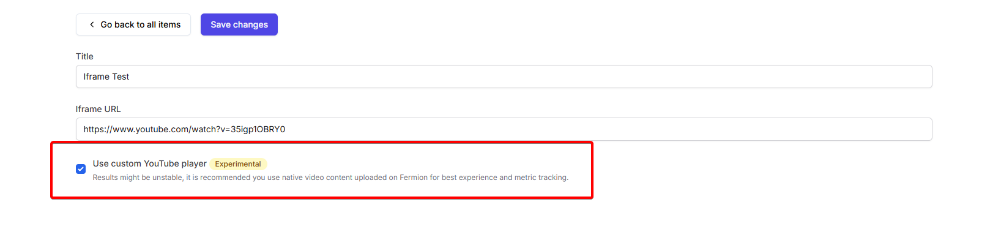Click the 'Results might be unstable' helper text

(x=138, y=178)
